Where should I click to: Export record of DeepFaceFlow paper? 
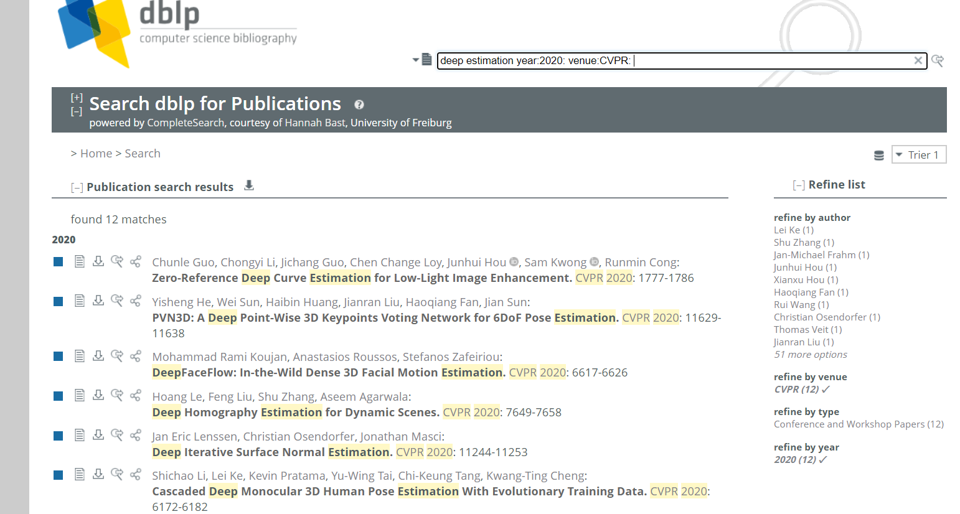98,356
